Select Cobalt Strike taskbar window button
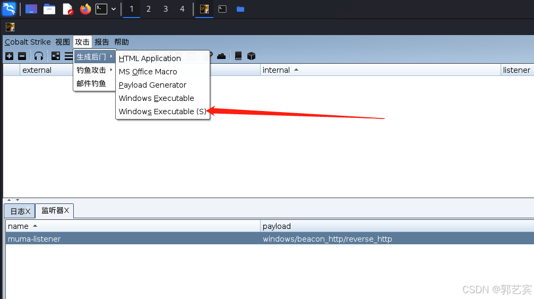The width and height of the screenshot is (534, 299). coord(204,9)
